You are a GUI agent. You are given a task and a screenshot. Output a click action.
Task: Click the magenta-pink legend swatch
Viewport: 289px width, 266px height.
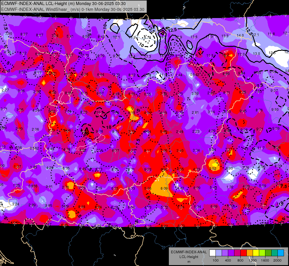[x=237, y=253]
